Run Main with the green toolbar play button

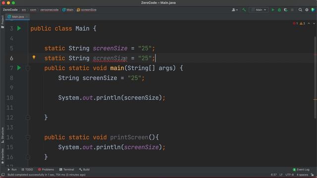coord(273,10)
